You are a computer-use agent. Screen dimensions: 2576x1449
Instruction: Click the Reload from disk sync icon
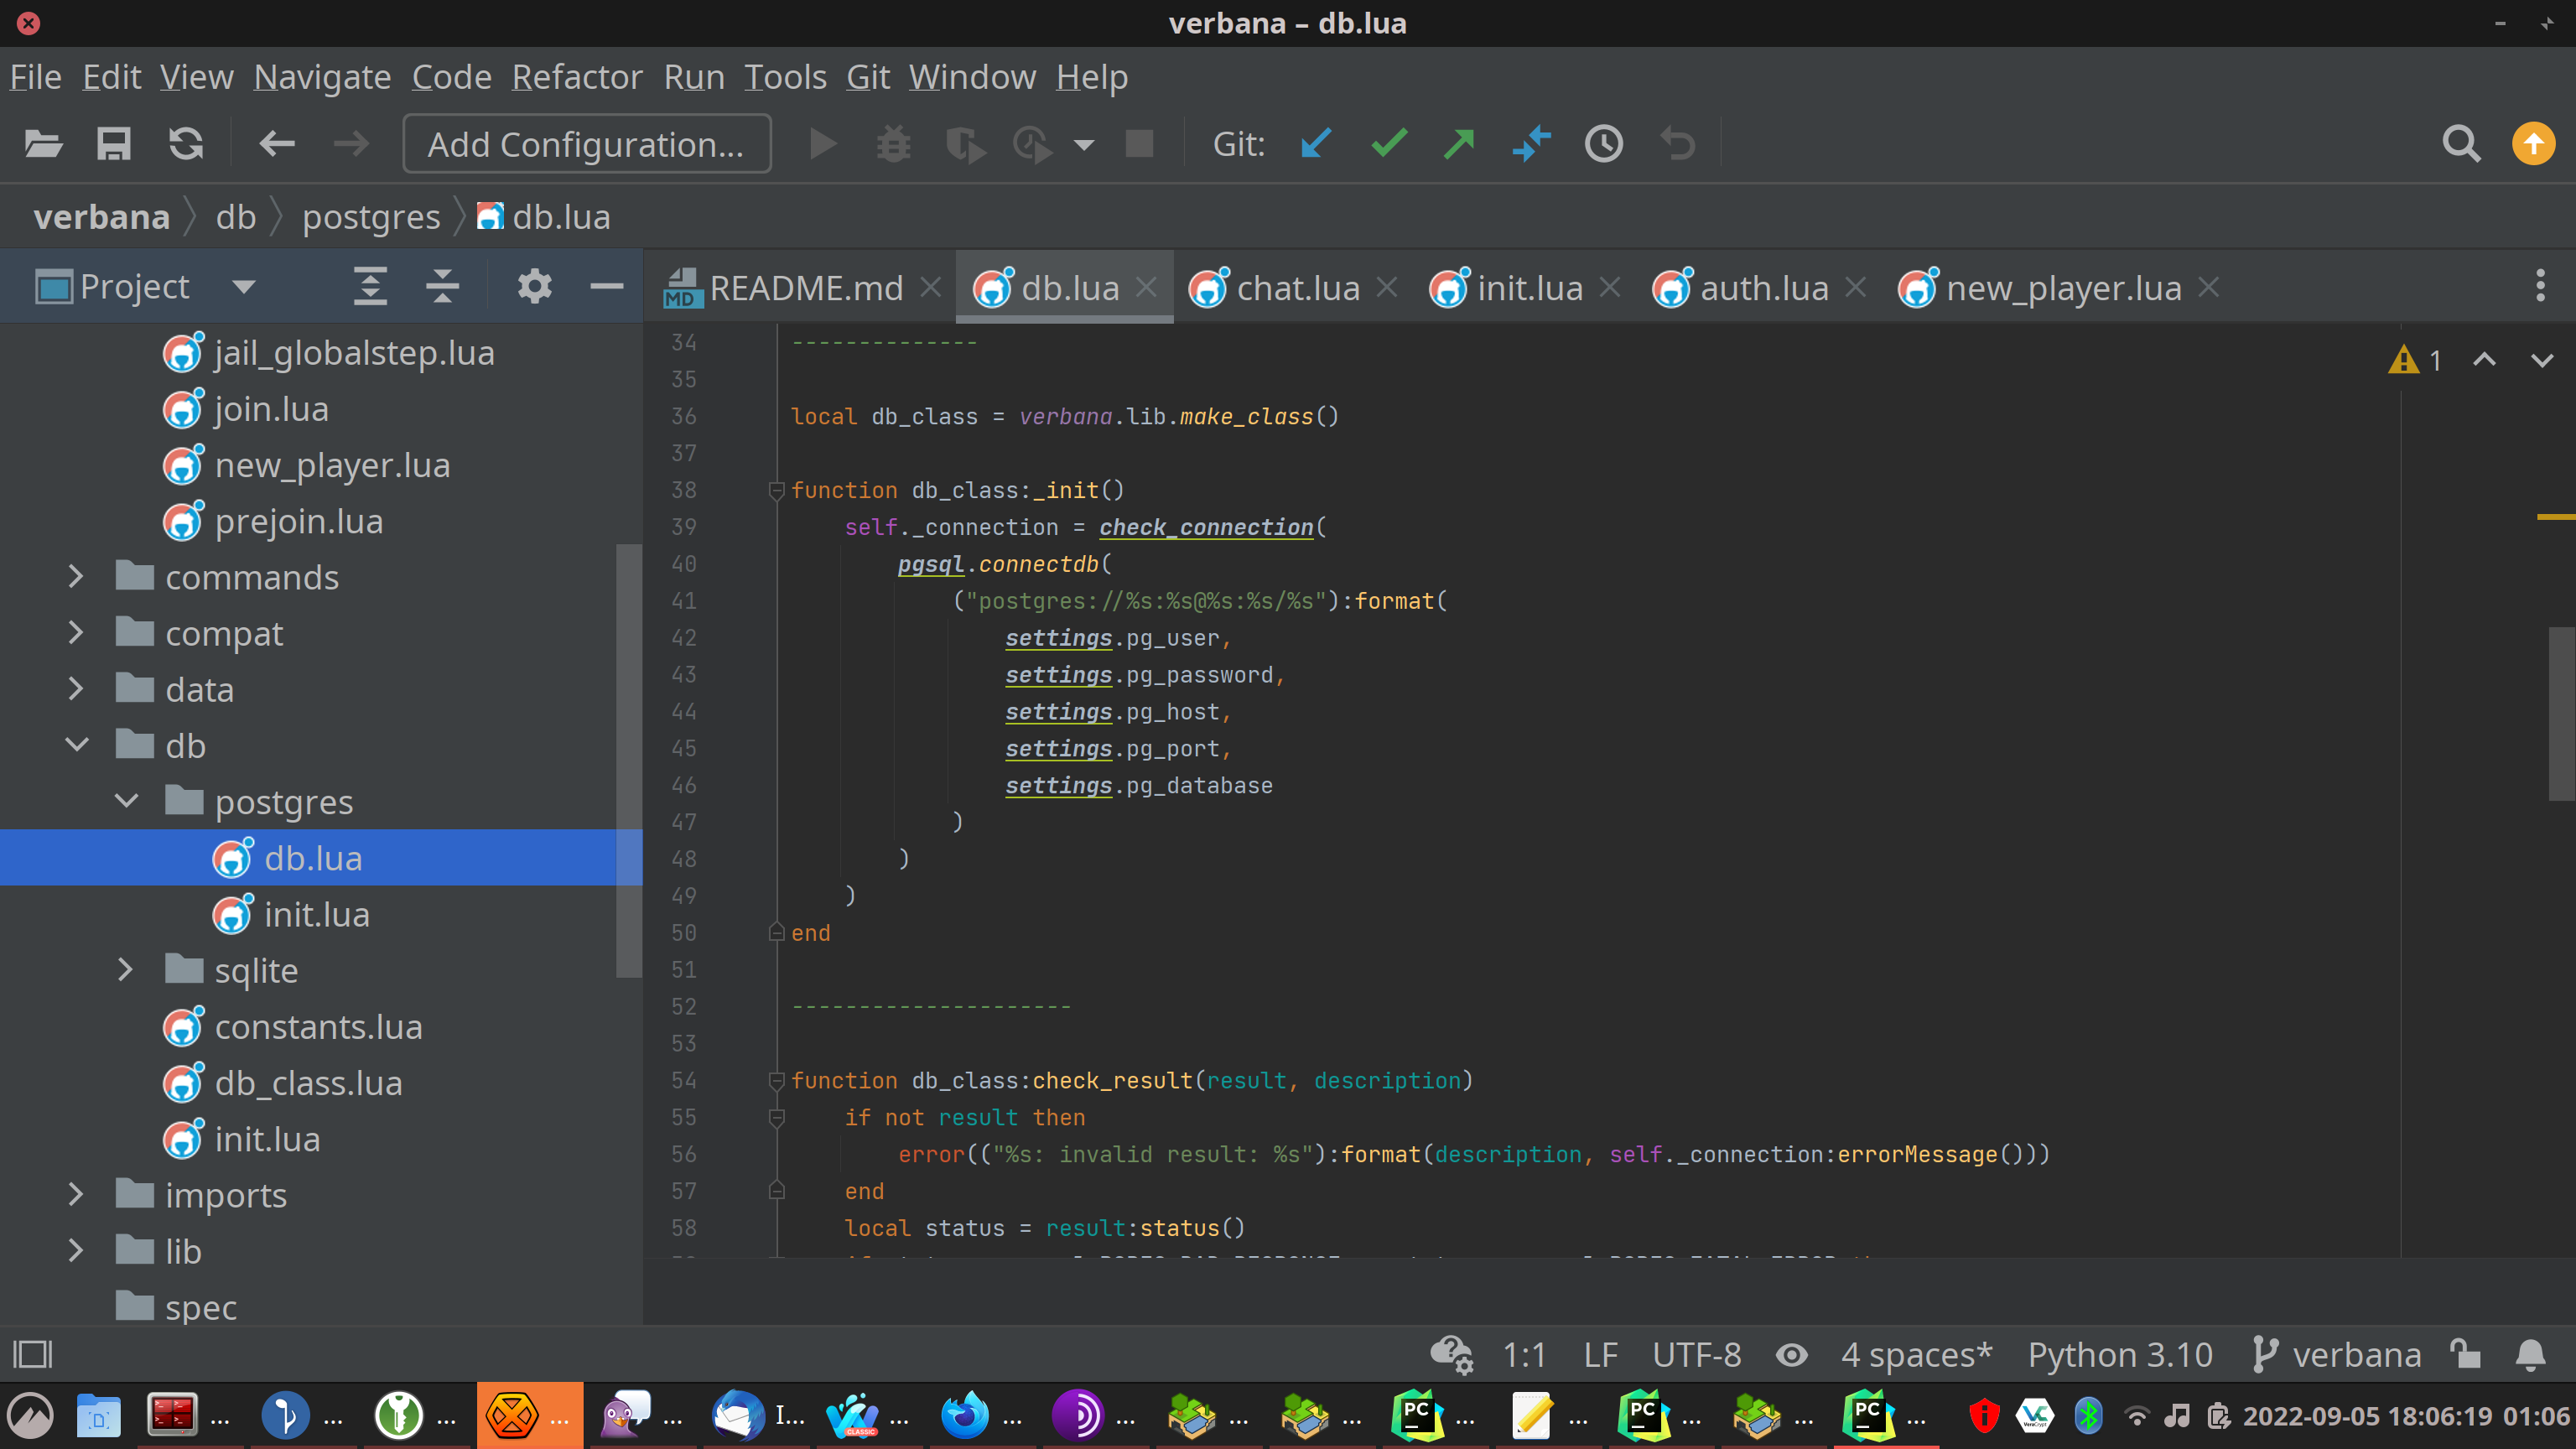(x=186, y=144)
